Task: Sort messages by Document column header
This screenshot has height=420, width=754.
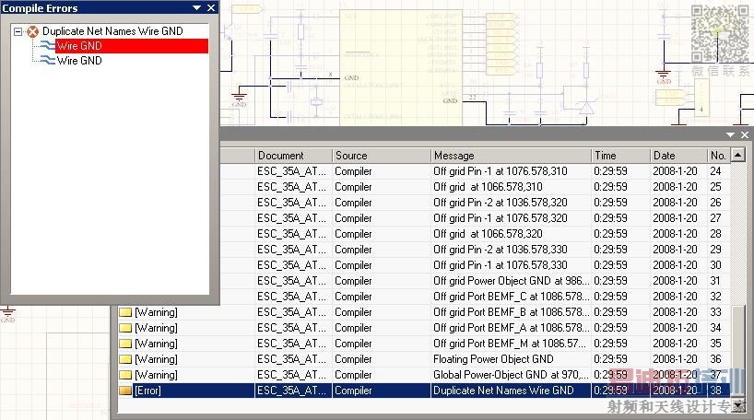Action: [293, 156]
